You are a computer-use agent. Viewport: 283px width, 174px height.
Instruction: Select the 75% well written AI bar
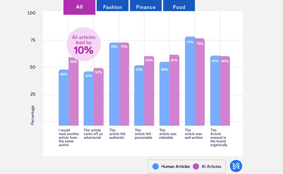pyautogui.click(x=200, y=83)
